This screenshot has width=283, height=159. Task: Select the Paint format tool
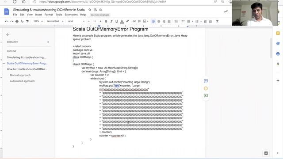pos(27,21)
